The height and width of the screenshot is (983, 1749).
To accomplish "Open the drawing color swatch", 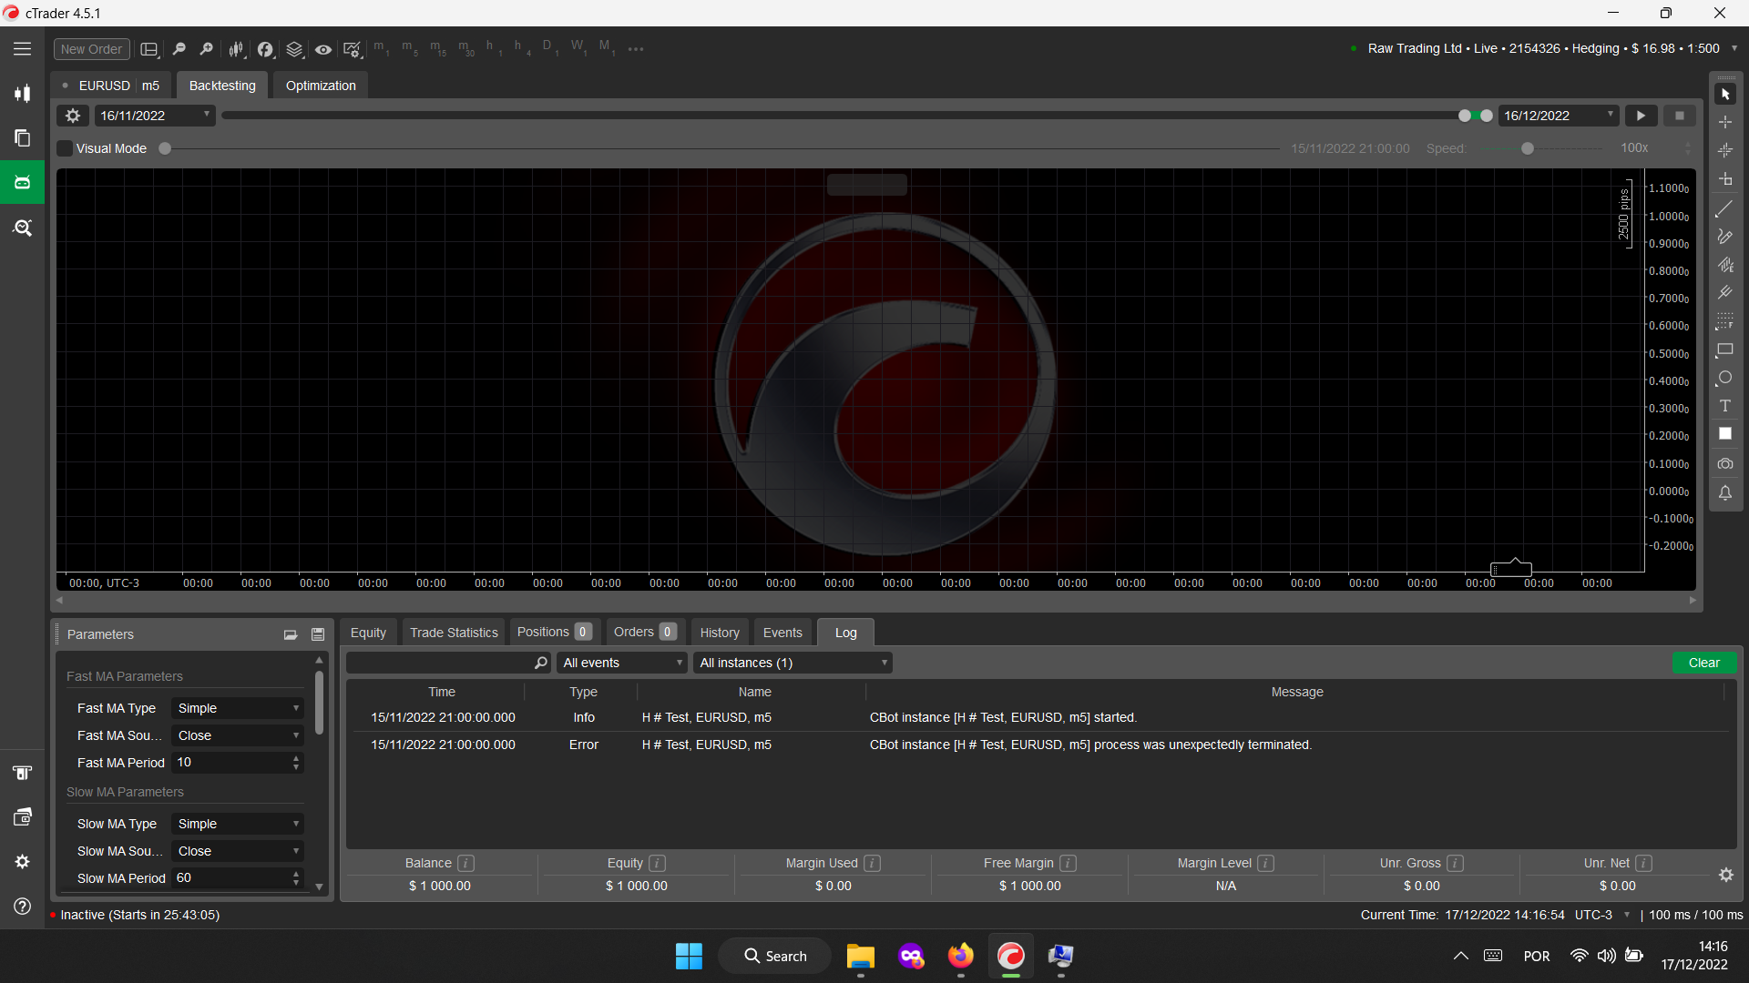I will pos(1725,434).
